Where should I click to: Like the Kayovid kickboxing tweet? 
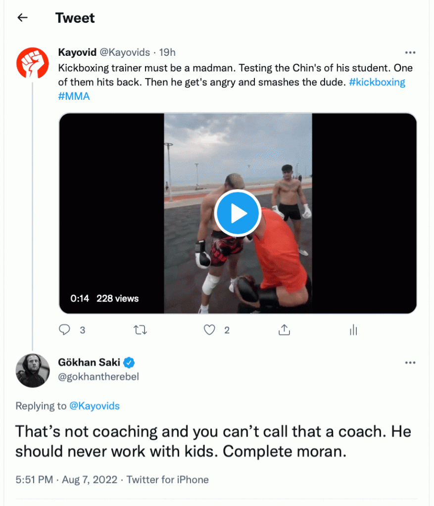[210, 330]
